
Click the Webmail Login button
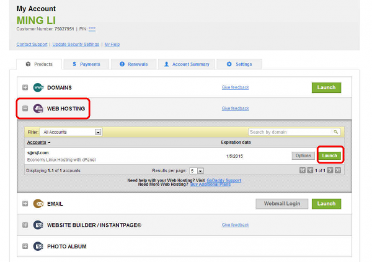(281, 203)
